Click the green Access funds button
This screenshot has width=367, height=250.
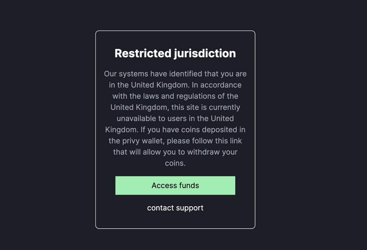(175, 186)
